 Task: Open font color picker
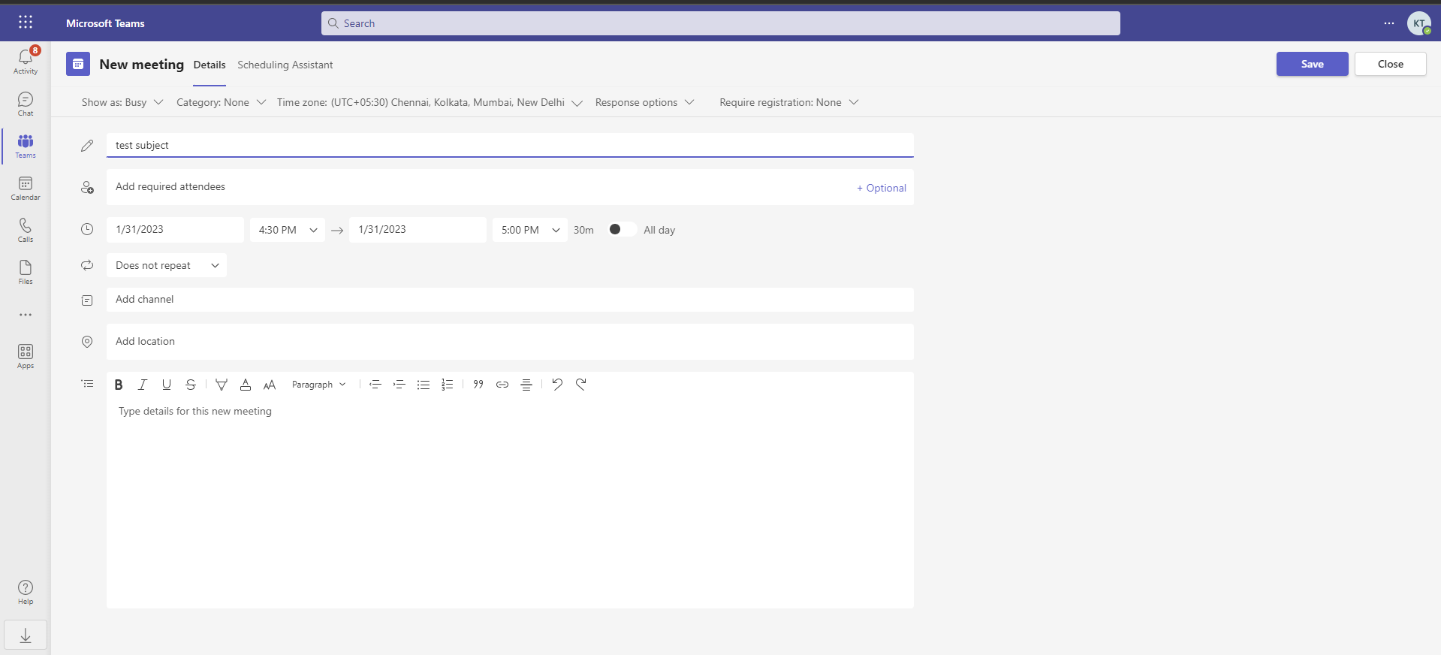coord(246,385)
